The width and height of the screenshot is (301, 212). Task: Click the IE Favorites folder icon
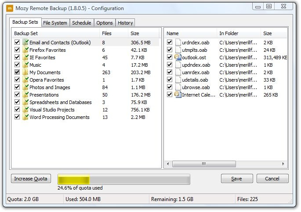point(25,57)
